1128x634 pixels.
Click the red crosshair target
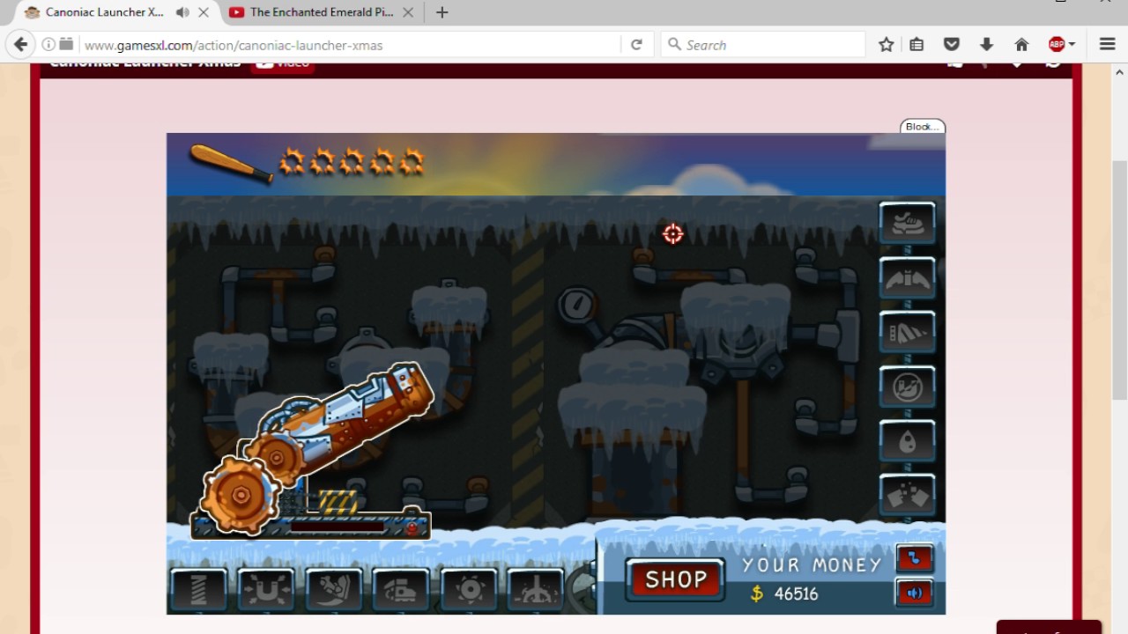pyautogui.click(x=673, y=233)
